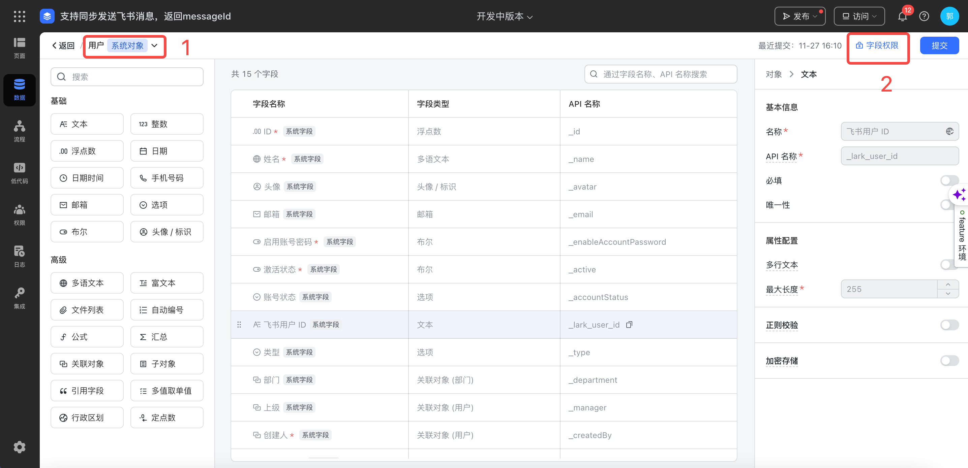The height and width of the screenshot is (468, 968).
Task: Increase the 最大长度 value with up arrow
Action: point(948,285)
